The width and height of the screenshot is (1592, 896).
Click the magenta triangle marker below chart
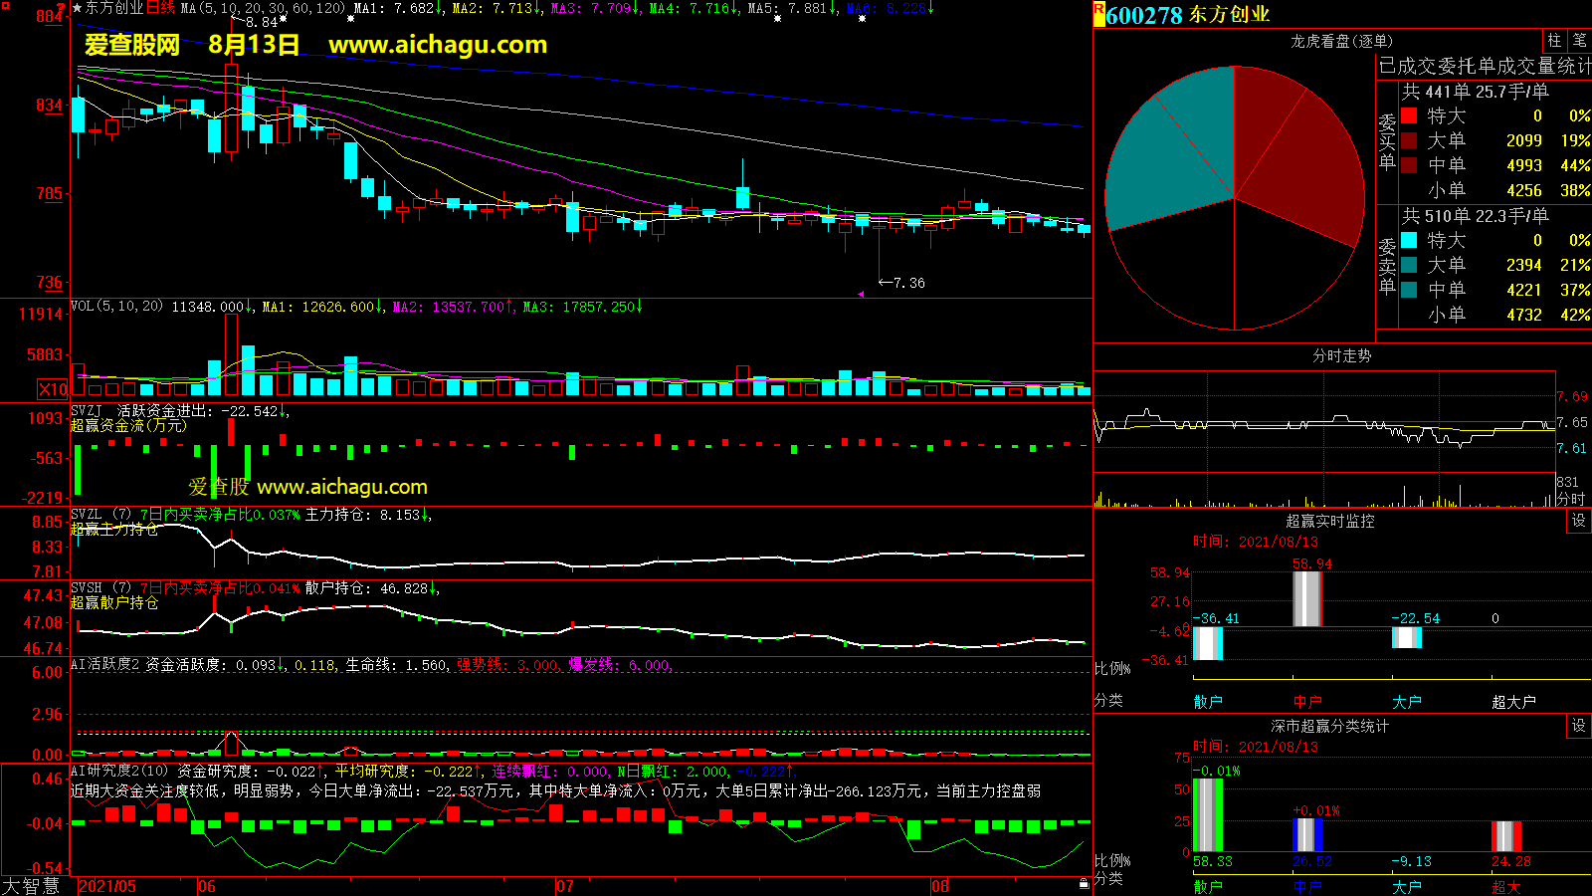(x=861, y=294)
